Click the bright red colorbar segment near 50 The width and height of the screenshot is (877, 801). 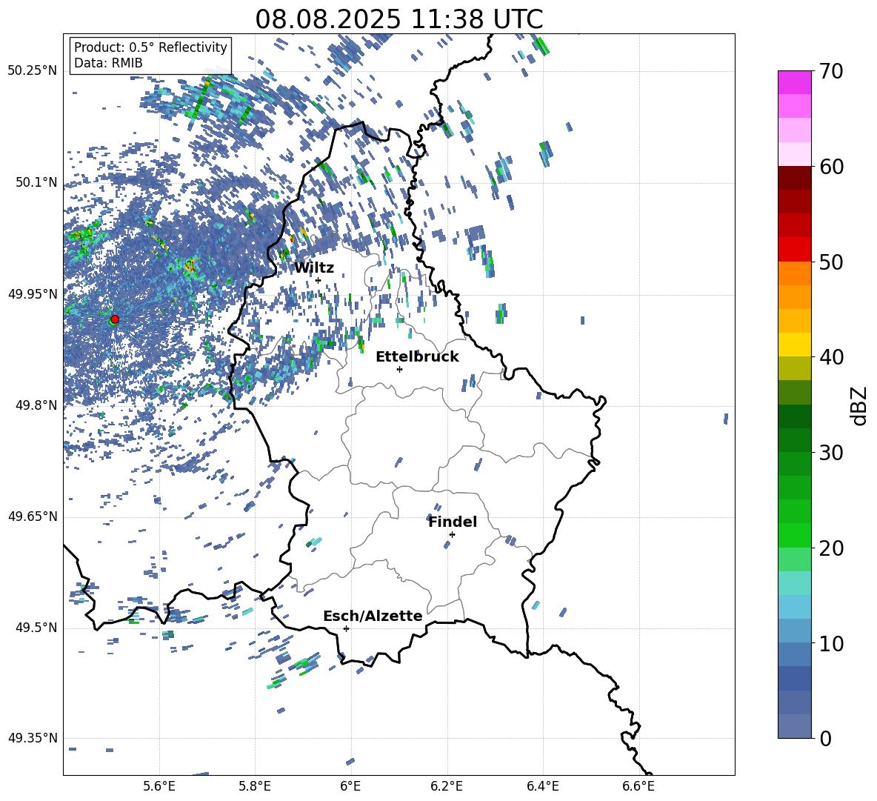pyautogui.click(x=794, y=250)
